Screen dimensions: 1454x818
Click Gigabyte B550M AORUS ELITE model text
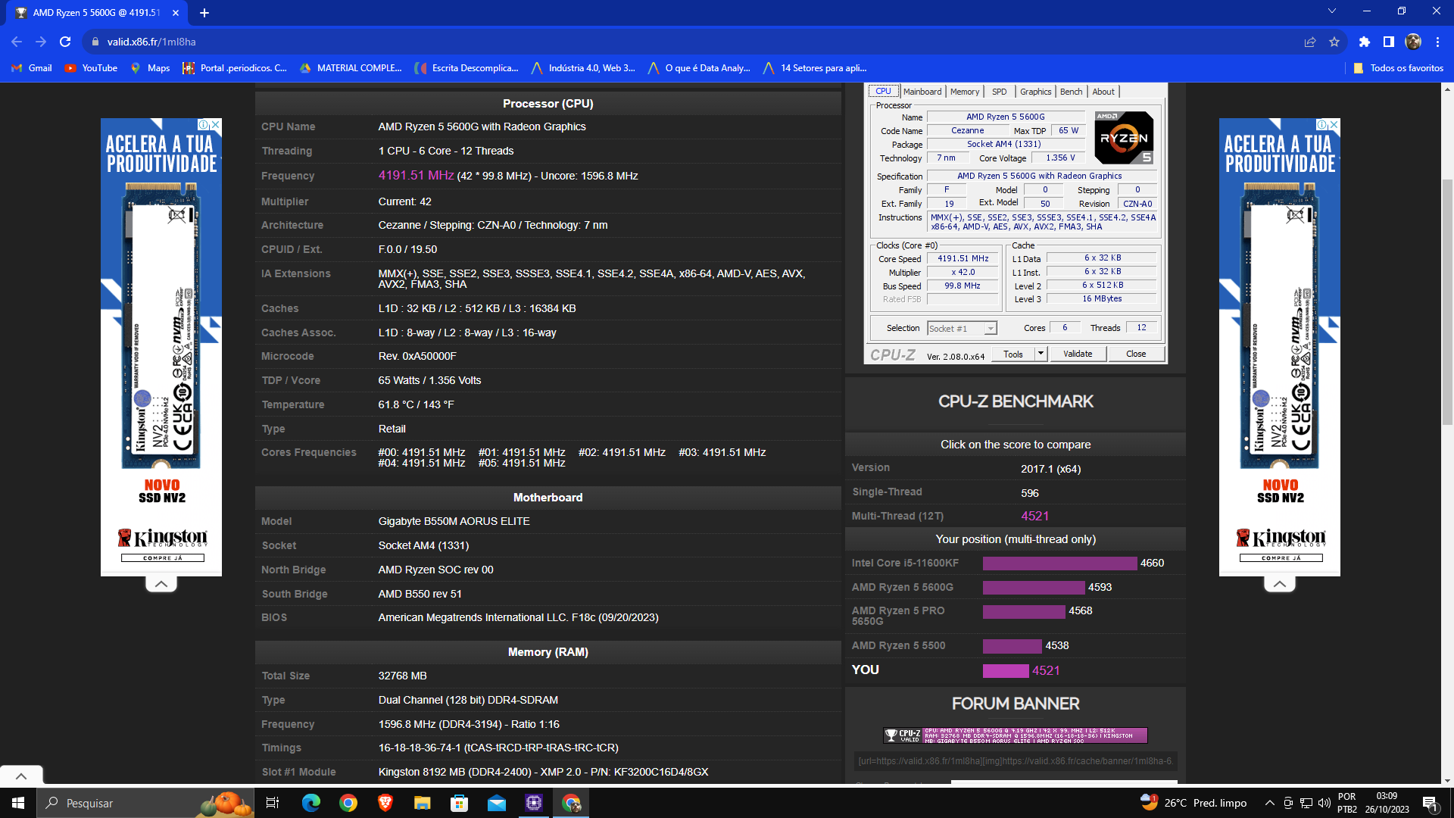coord(454,522)
